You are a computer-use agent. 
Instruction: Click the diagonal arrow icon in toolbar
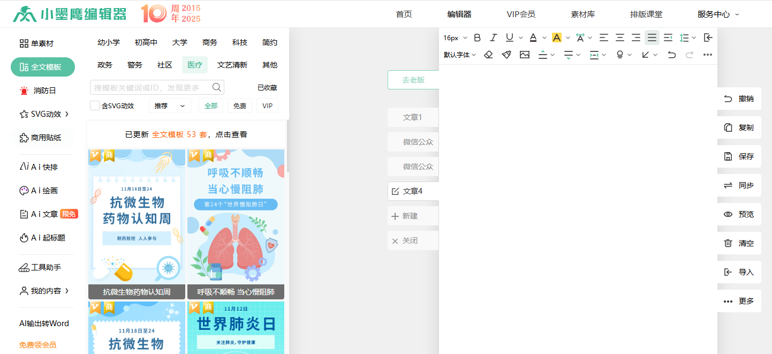tap(646, 55)
